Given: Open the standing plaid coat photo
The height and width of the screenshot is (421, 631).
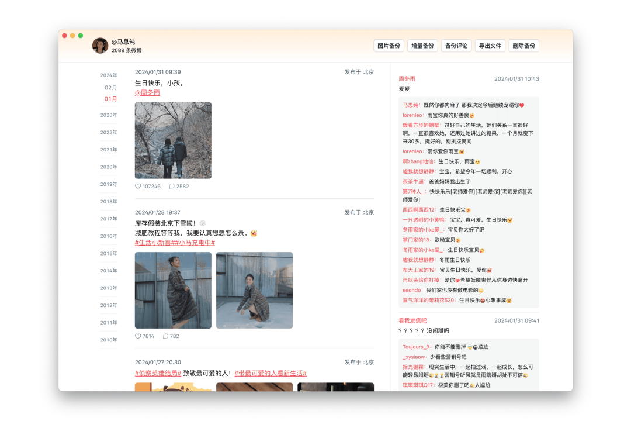Looking at the screenshot, I should 173,291.
